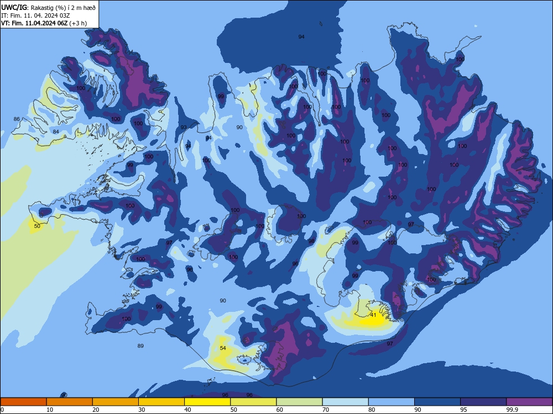Select the bright yellow 40–50 legend swatch
This screenshot has width=553, height=414.
coord(207,402)
